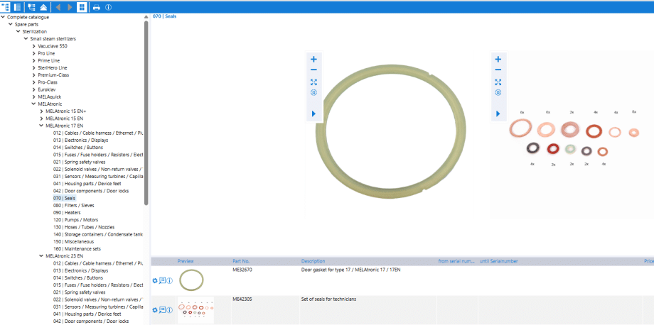Viewport: 654px width, 325px height.
Task: Toggle the tree navigation panel view
Action: tap(6, 7)
